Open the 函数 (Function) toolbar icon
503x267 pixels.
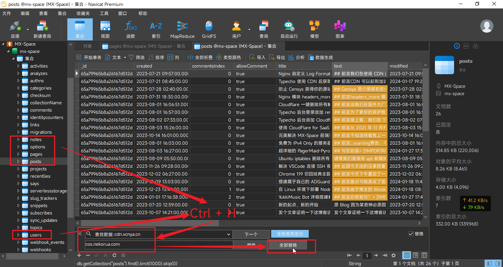131,29
